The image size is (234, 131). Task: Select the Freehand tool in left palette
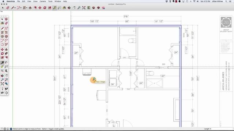[x=6, y=28]
